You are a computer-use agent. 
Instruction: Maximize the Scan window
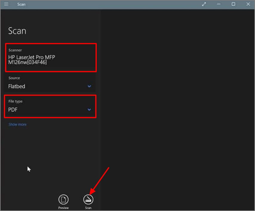click(x=233, y=4)
